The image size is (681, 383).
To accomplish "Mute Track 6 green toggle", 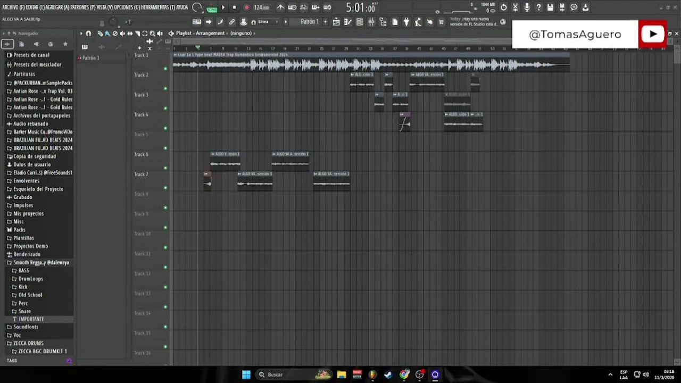I will 165,168.
